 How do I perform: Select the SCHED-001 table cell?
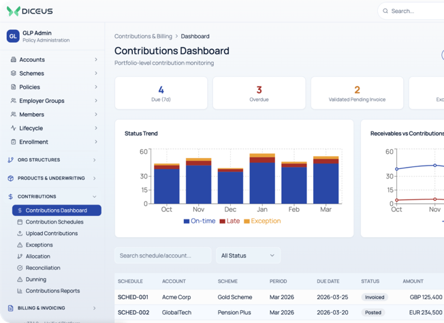[x=133, y=297]
